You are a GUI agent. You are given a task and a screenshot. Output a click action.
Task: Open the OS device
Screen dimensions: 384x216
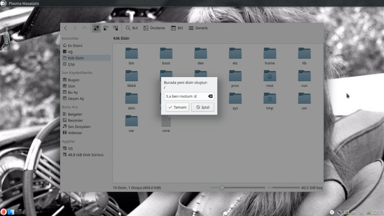(85, 149)
